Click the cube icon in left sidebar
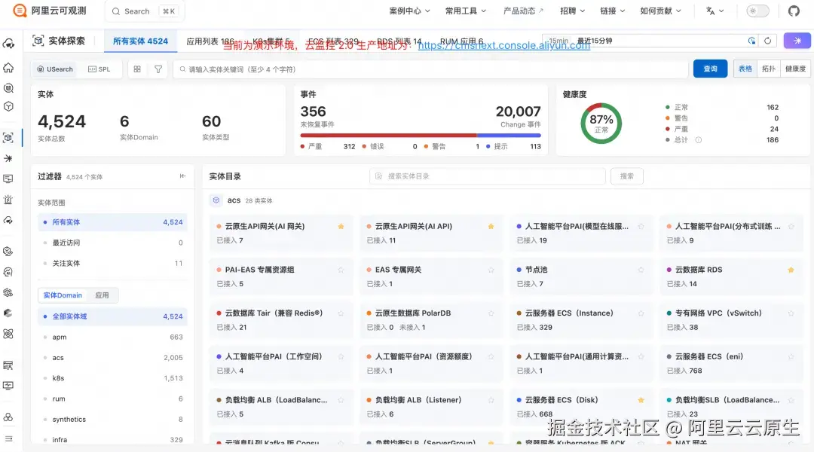 [8, 106]
